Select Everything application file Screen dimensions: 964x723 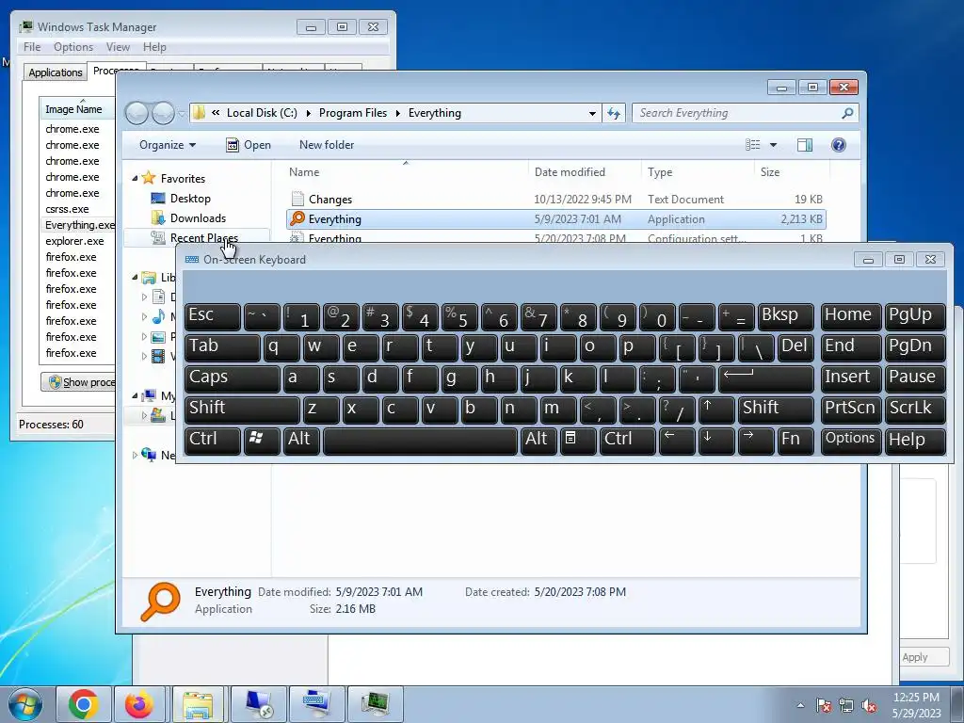(555, 218)
